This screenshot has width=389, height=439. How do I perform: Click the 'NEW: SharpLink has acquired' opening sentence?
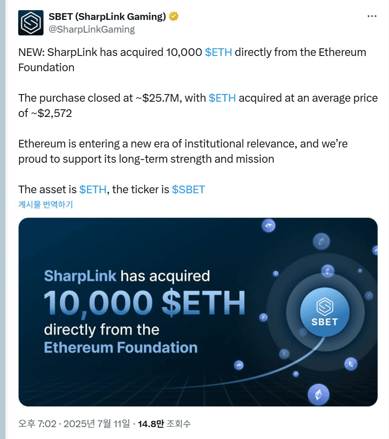pyautogui.click(x=192, y=60)
